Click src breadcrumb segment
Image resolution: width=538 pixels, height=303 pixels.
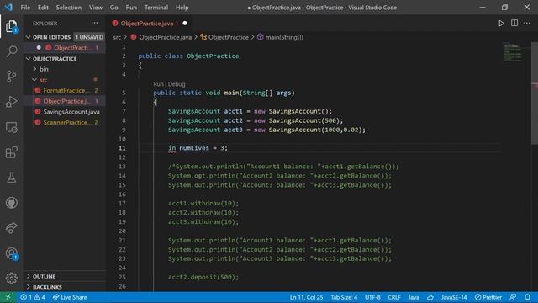tap(117, 37)
